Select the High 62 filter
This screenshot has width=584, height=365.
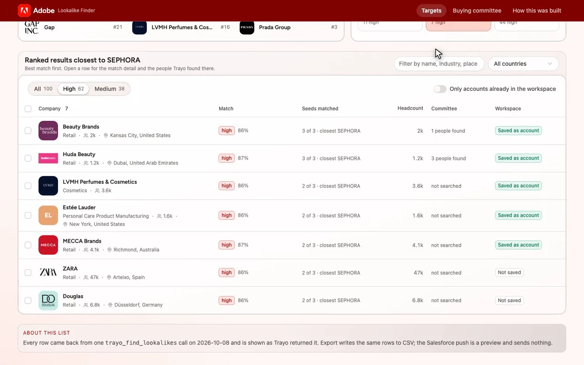click(73, 89)
